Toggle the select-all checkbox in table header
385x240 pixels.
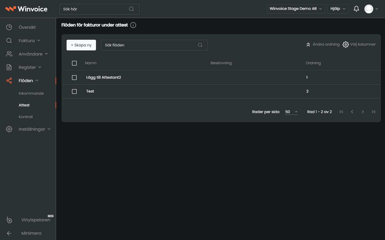click(74, 63)
